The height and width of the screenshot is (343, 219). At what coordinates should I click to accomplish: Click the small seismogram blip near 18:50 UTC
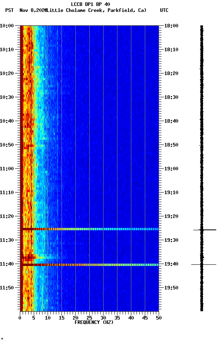200,145
